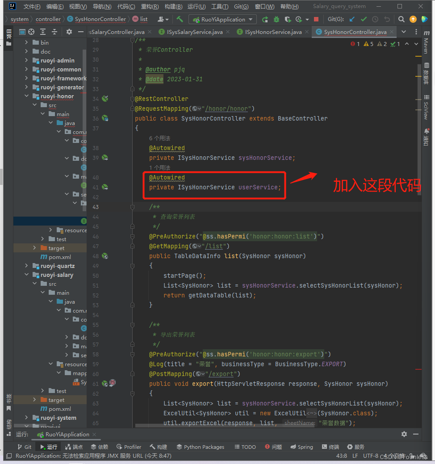Click line ending LF in status bar
Image resolution: width=435 pixels, height=464 pixels.
click(x=355, y=456)
